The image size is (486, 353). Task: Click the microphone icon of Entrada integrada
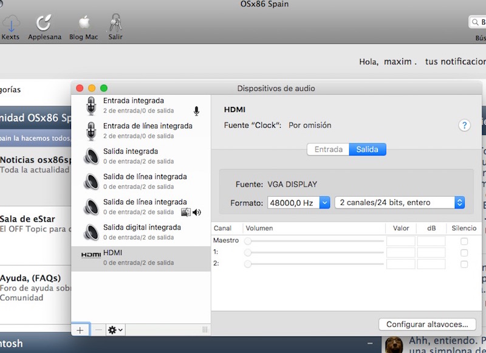pyautogui.click(x=91, y=106)
